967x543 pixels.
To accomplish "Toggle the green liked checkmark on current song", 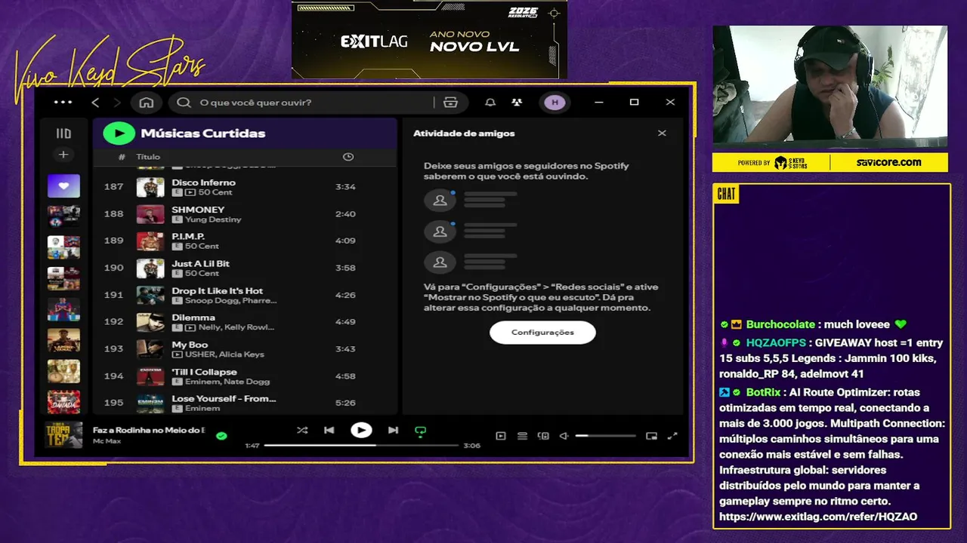I will [221, 436].
